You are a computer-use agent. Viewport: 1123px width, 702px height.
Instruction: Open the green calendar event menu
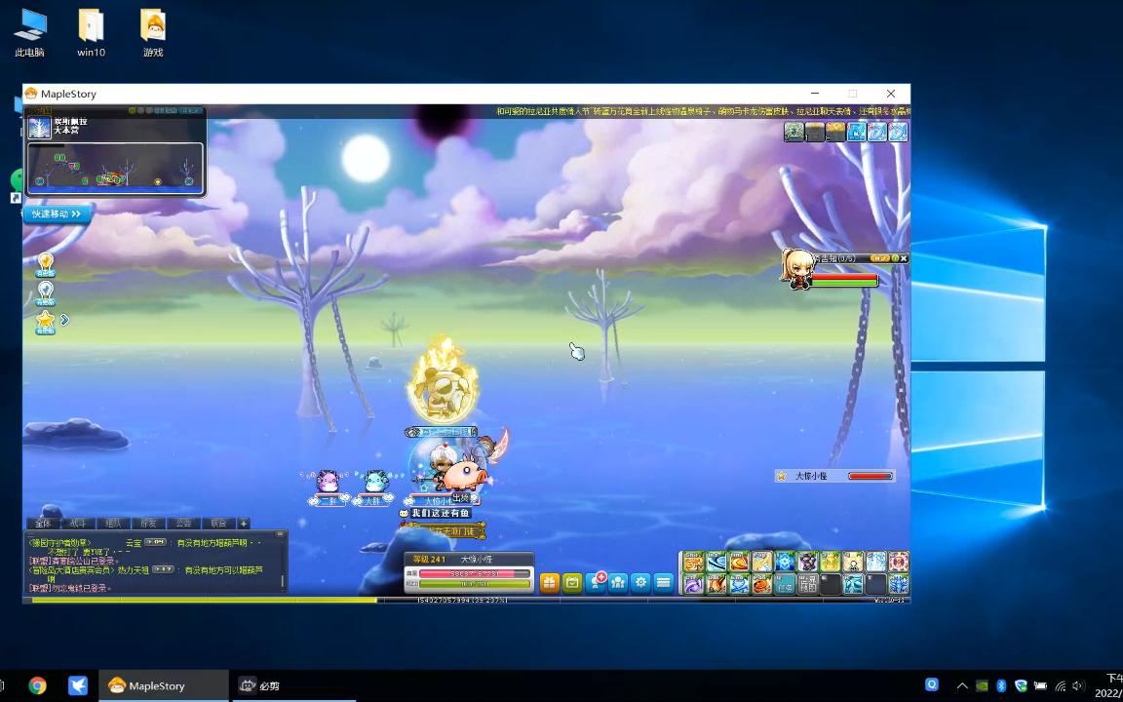click(x=572, y=582)
